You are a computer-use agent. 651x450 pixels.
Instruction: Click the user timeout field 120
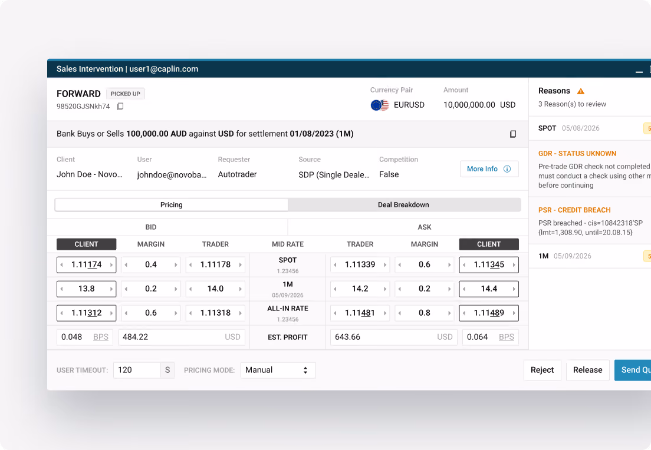137,370
